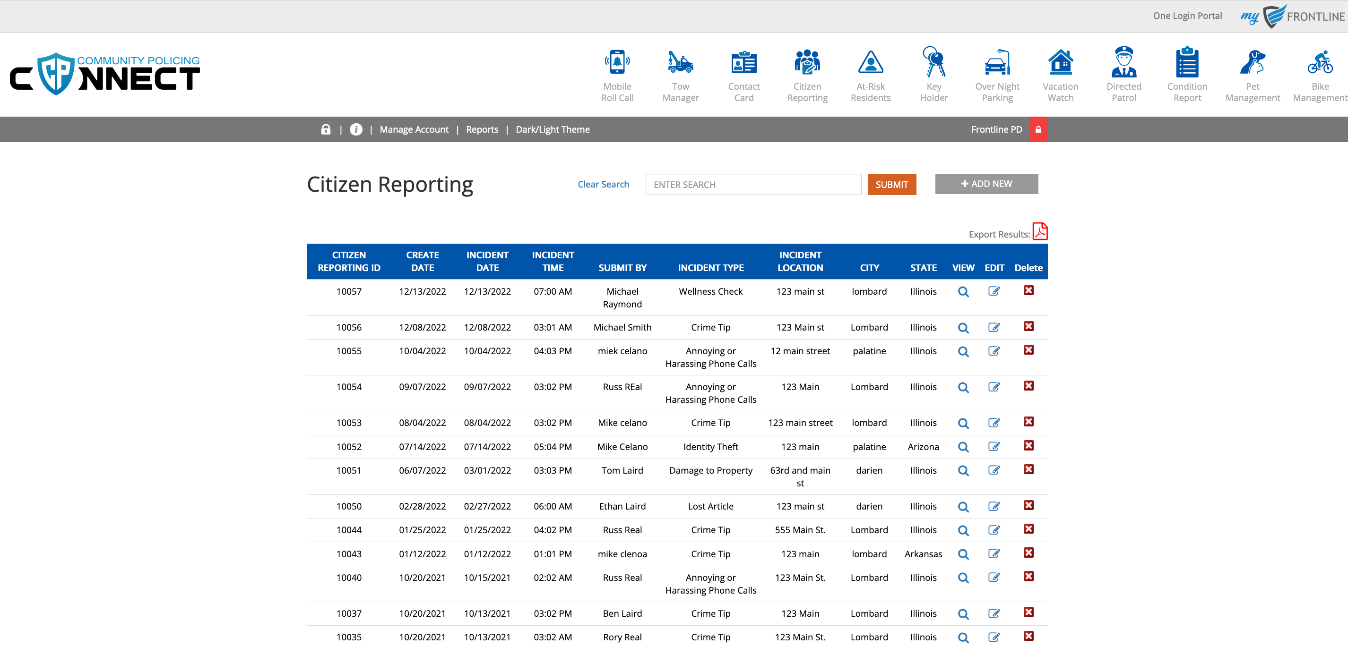
Task: Export results as PDF
Action: pos(1040,231)
